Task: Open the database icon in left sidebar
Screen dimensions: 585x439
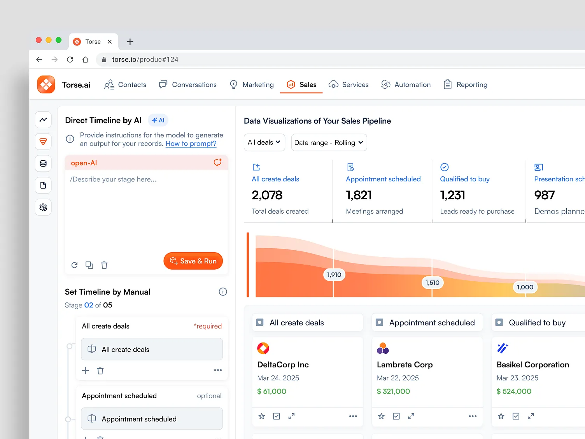Action: [43, 163]
